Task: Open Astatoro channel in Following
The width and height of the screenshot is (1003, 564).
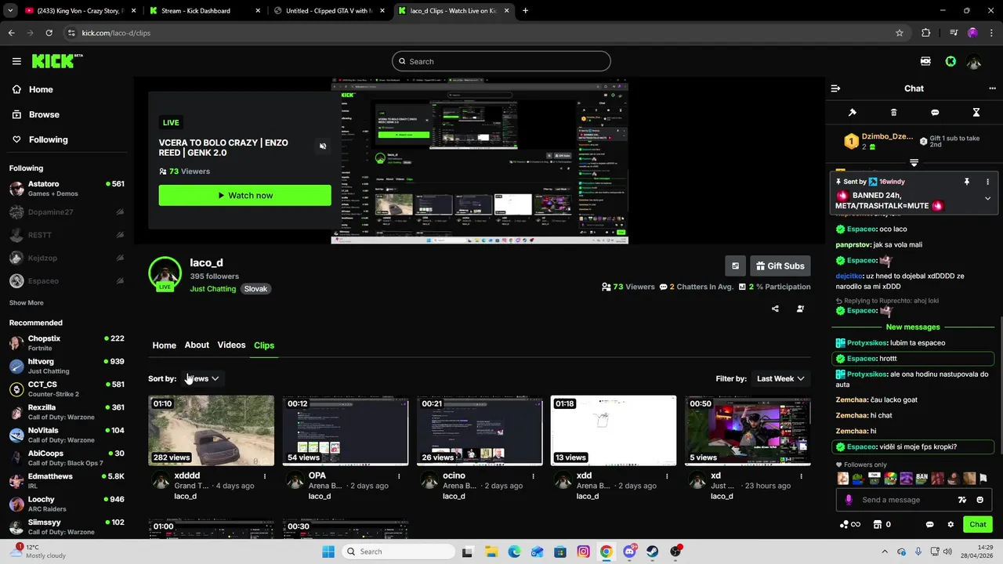Action: pyautogui.click(x=67, y=189)
